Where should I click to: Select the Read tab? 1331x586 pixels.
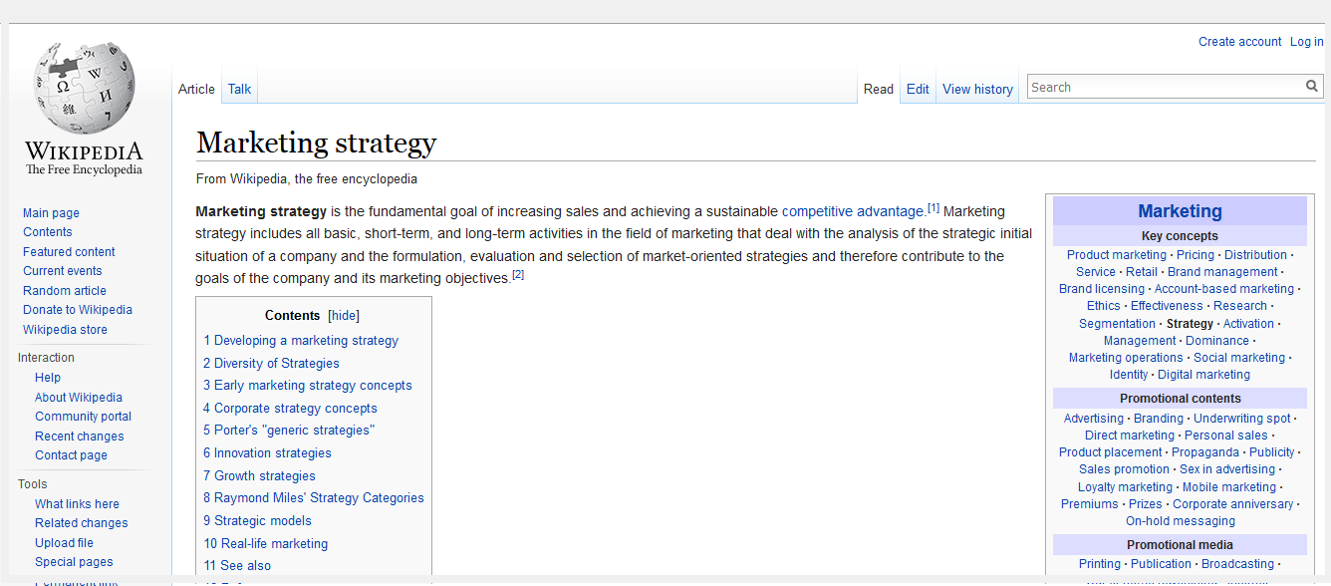pos(879,89)
